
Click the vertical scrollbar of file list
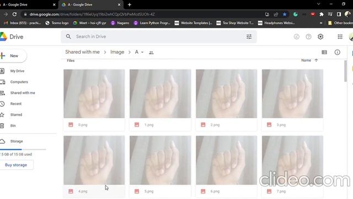click(x=346, y=71)
